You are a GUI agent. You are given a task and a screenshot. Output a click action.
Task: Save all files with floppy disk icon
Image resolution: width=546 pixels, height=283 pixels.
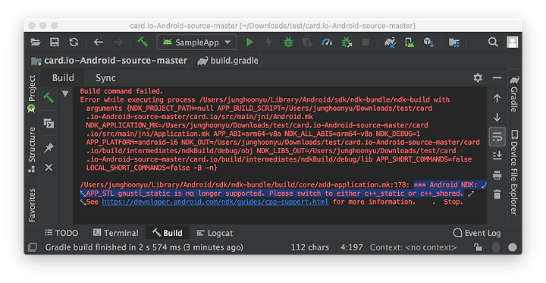pyautogui.click(x=55, y=42)
